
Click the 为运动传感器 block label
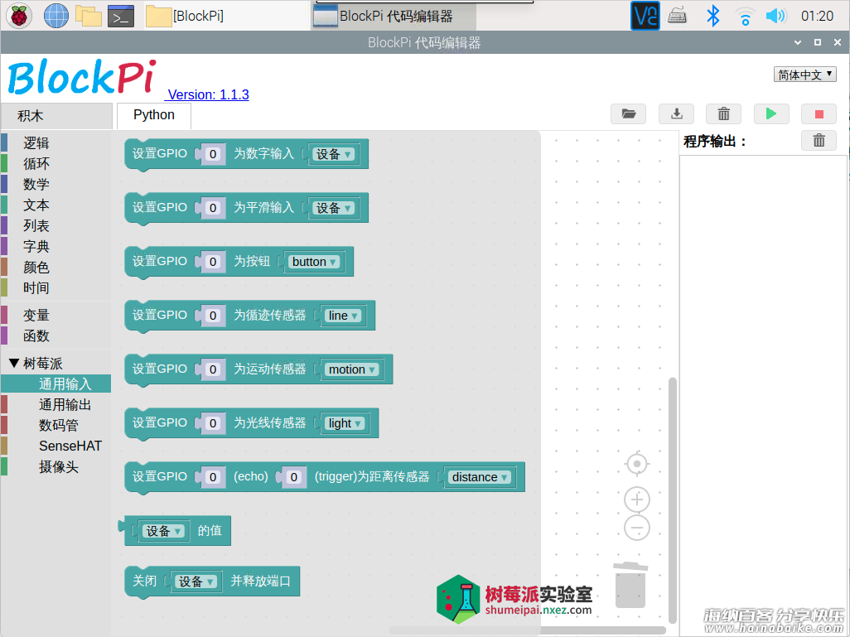pyautogui.click(x=269, y=369)
